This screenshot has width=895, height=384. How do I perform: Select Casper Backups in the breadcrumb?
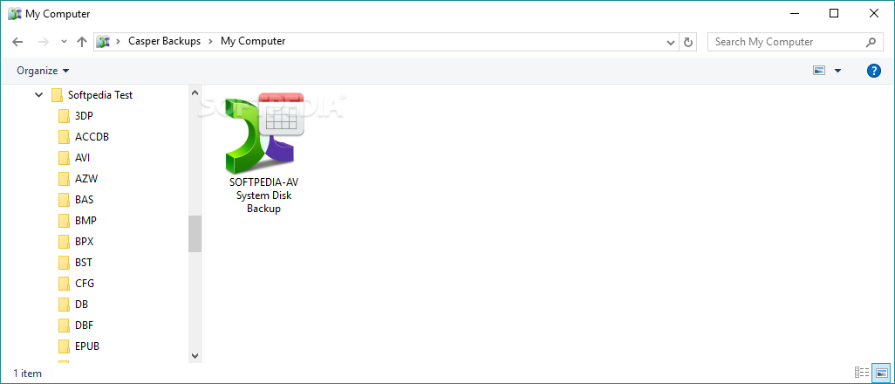pyautogui.click(x=164, y=41)
